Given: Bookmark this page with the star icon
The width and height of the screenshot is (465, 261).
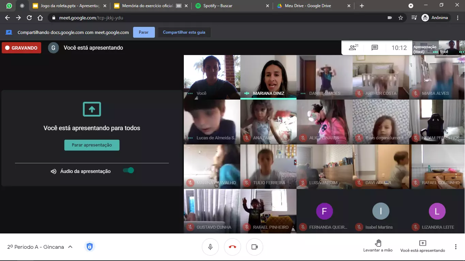Looking at the screenshot, I should [x=401, y=18].
